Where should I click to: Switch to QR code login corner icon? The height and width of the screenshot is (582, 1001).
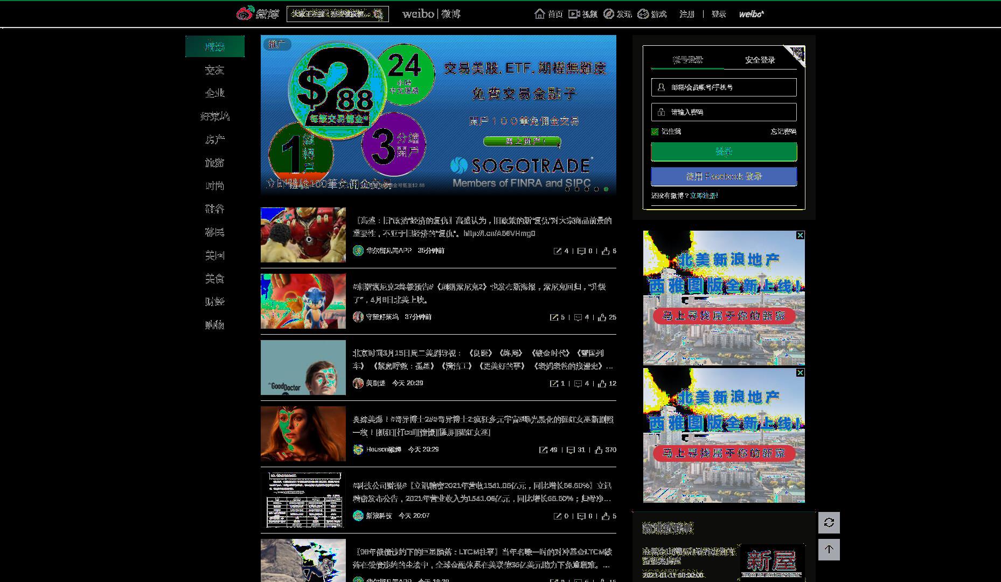[797, 53]
